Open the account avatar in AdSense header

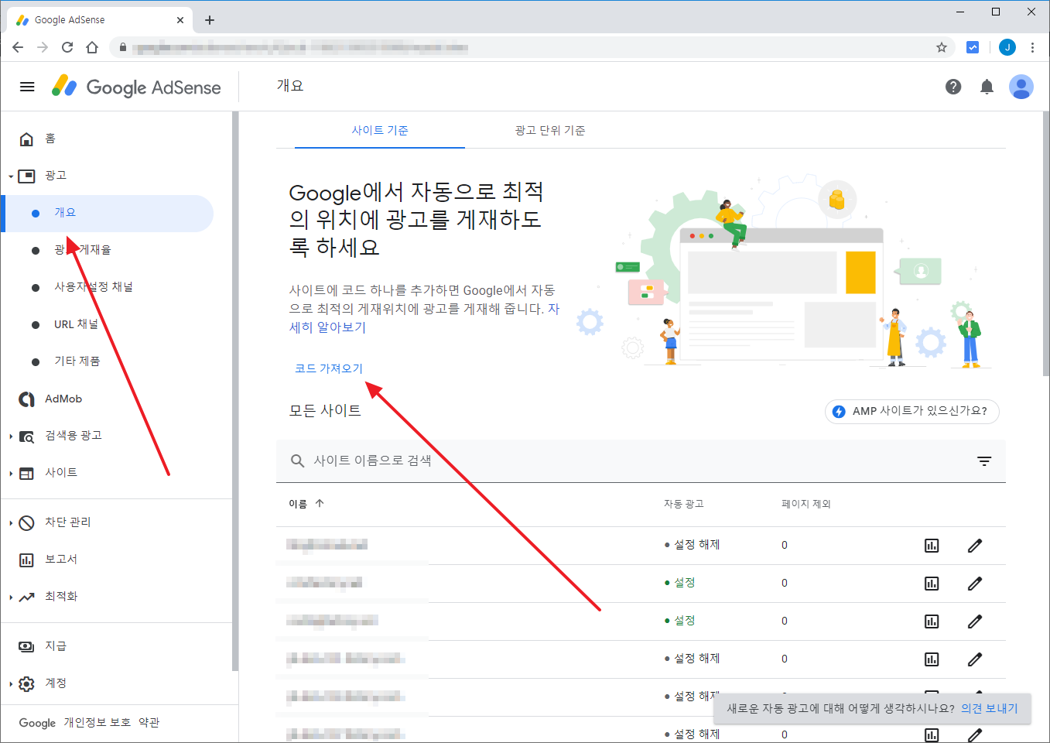pyautogui.click(x=1021, y=87)
